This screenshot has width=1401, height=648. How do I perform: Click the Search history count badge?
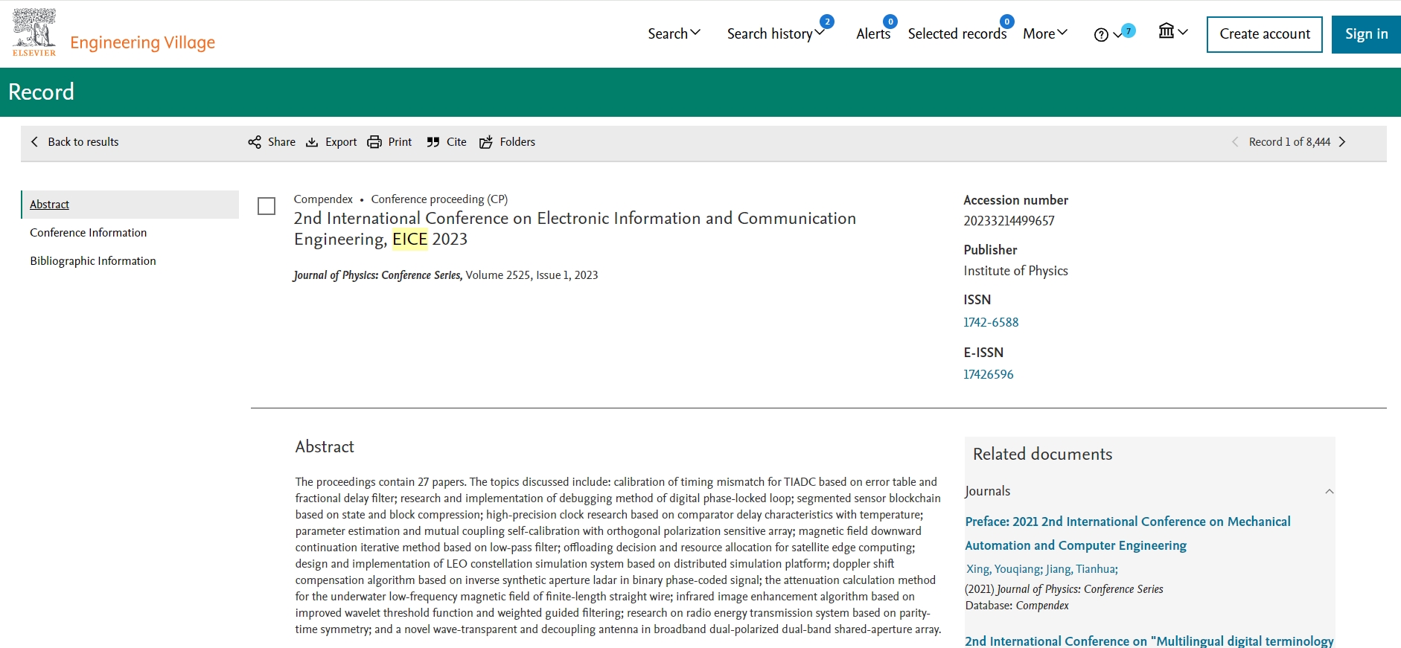click(827, 22)
